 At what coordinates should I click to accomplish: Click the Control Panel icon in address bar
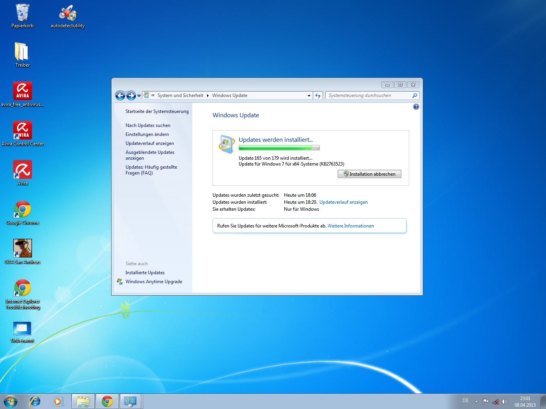147,95
